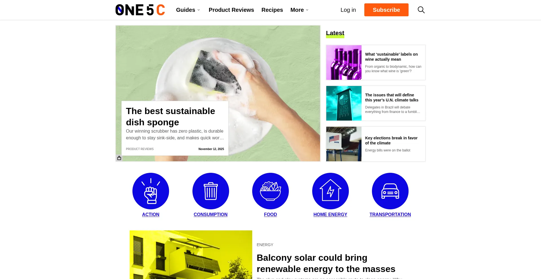Image resolution: width=541 pixels, height=279 pixels.
Task: Click the ONE5C logo
Action: pos(140,10)
